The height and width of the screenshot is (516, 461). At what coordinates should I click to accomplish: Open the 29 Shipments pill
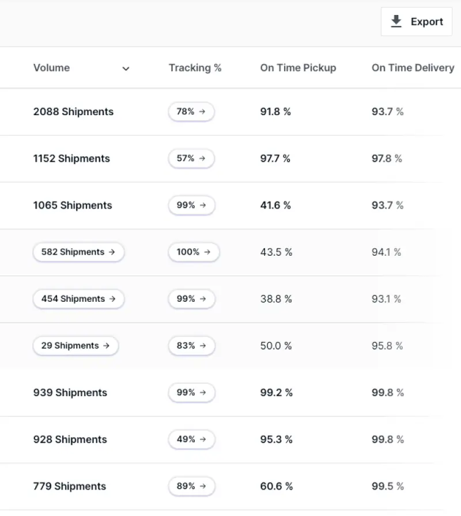coord(75,346)
